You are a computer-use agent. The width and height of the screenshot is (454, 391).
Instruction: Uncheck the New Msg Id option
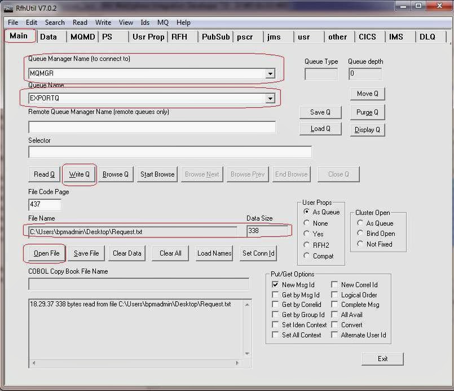274,285
